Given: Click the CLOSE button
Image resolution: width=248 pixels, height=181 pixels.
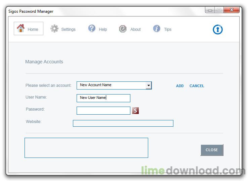Looking at the screenshot, I should (x=212, y=150).
